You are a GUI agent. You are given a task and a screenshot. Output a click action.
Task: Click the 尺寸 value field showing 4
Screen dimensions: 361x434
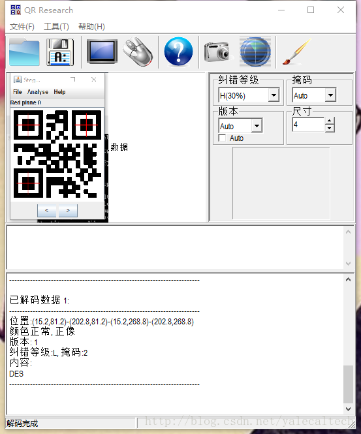tap(308, 124)
